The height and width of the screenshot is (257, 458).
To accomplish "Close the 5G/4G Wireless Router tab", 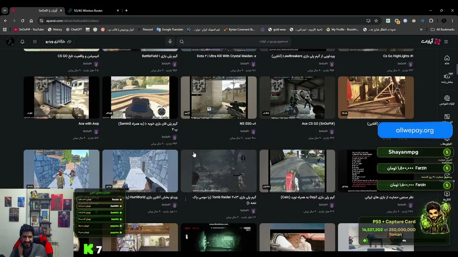I will tap(118, 11).
